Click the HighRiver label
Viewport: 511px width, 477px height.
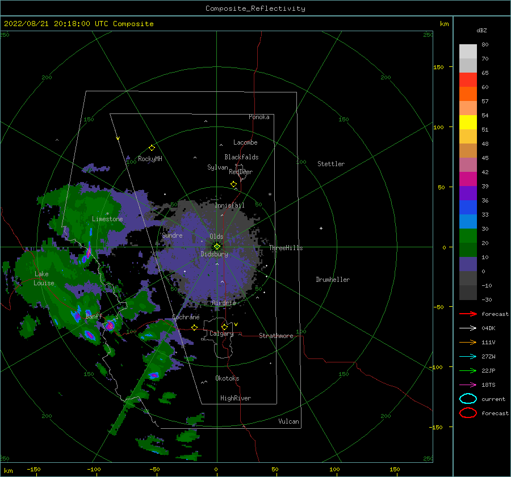236,398
